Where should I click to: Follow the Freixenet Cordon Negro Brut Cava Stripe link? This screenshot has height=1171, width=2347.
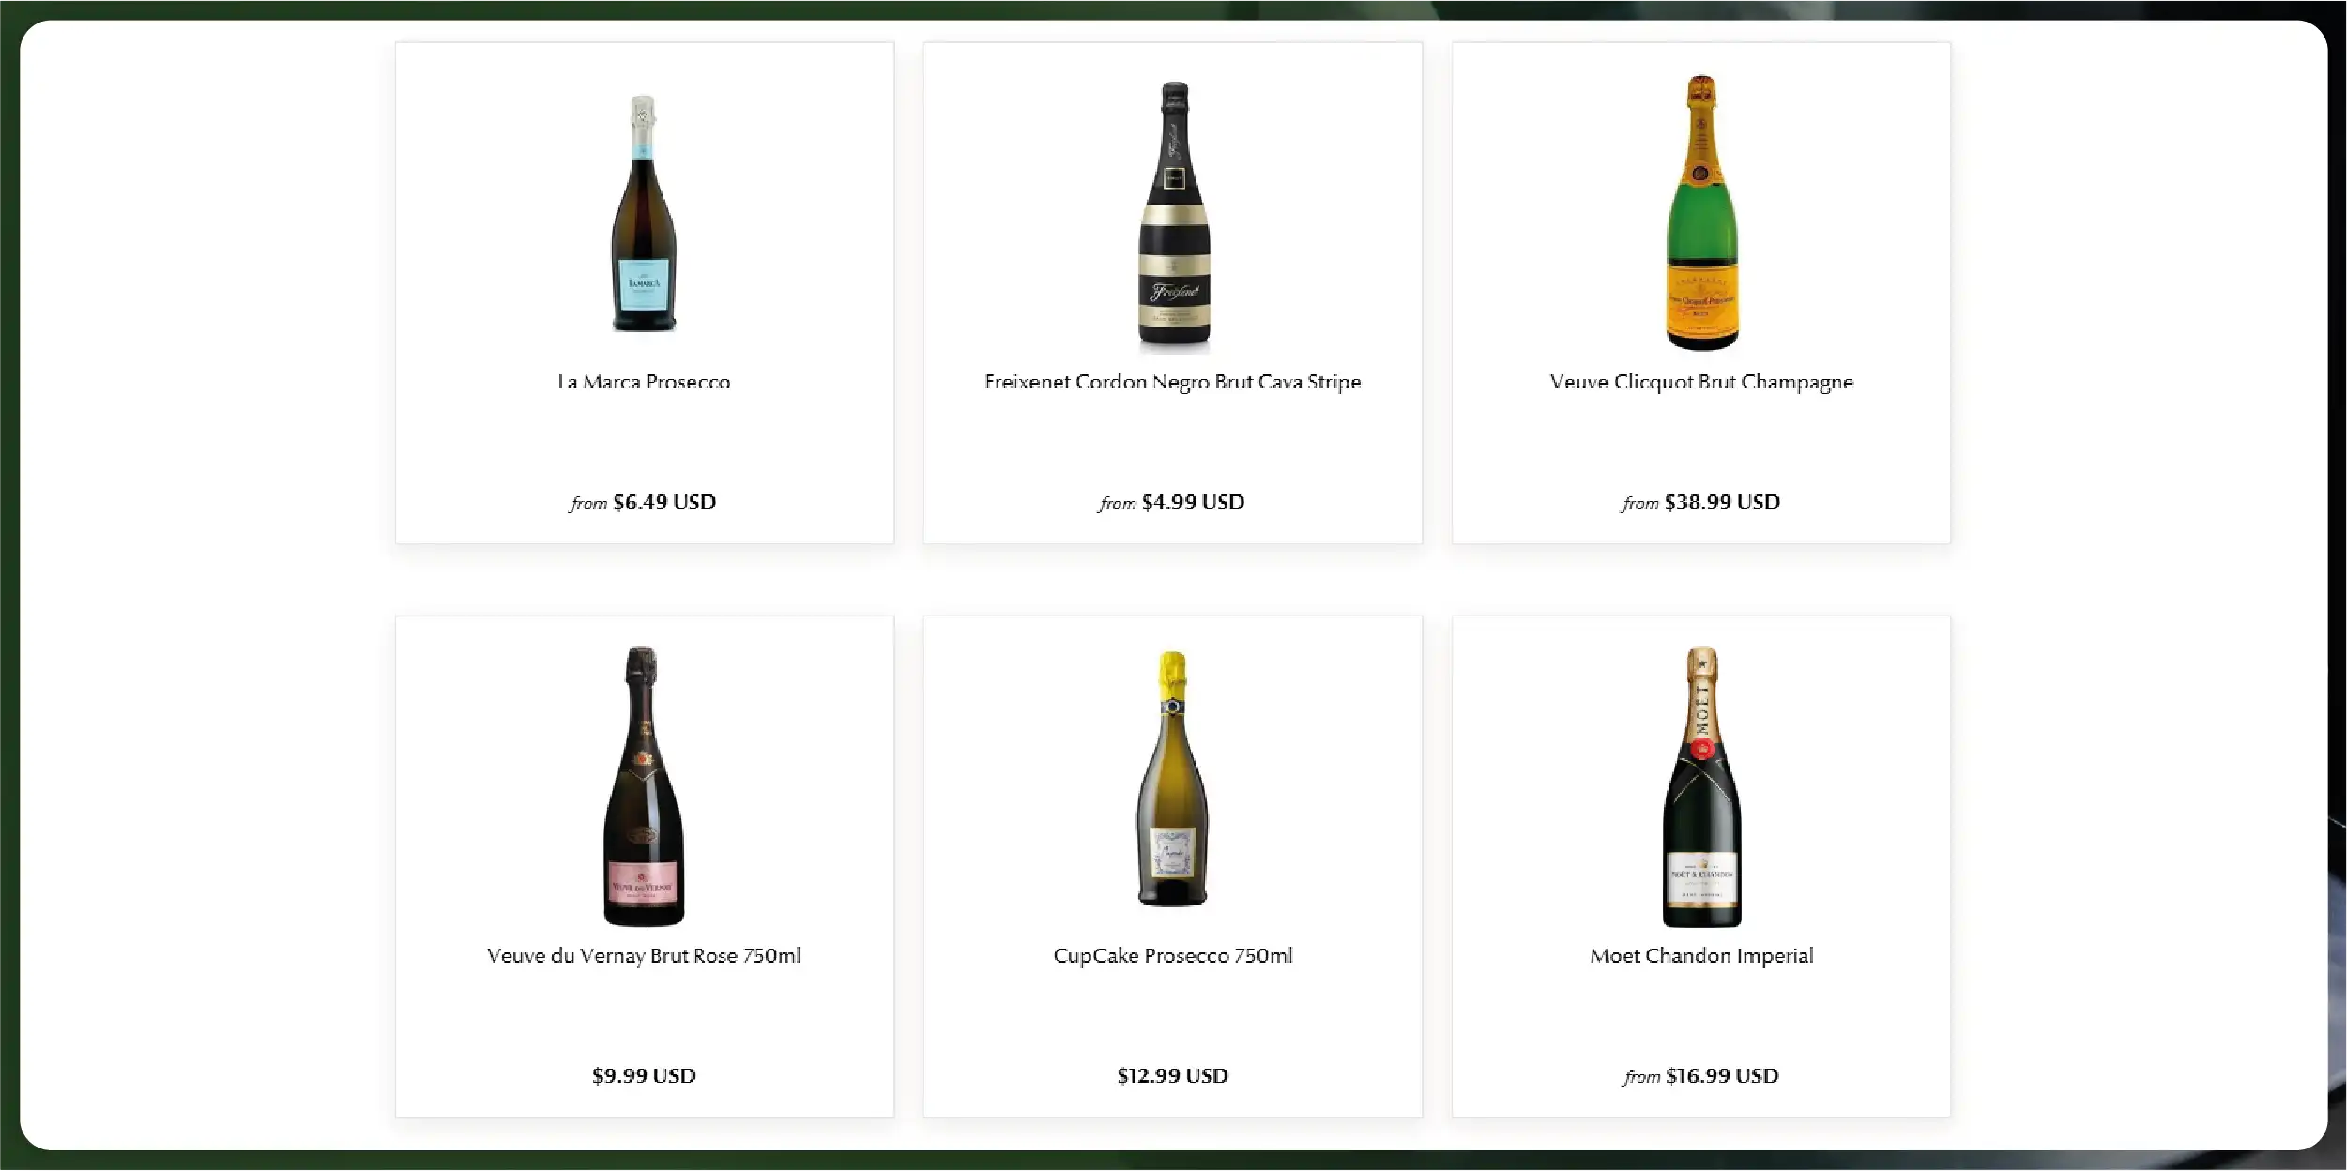(1172, 382)
